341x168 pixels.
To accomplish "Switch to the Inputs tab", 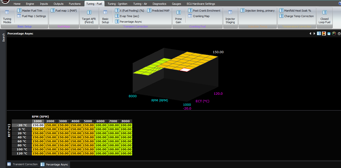I will pos(44,4).
